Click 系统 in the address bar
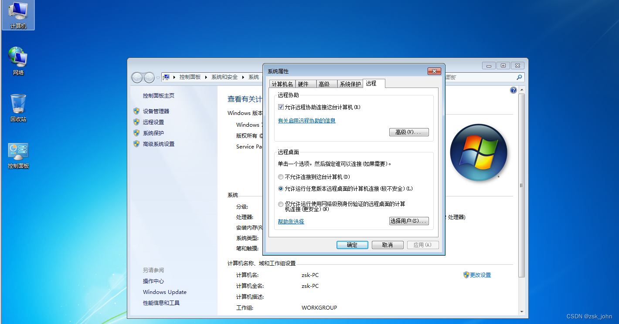Viewport: 619px width, 324px height. coord(254,77)
